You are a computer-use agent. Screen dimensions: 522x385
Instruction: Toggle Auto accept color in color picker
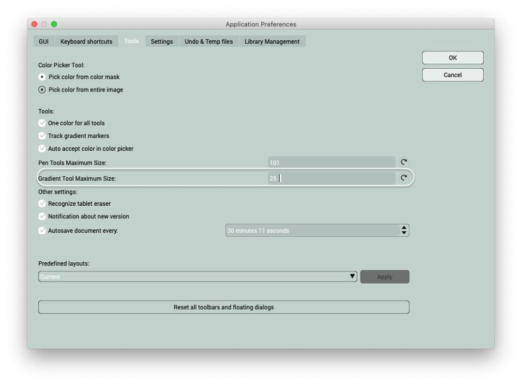(x=42, y=149)
